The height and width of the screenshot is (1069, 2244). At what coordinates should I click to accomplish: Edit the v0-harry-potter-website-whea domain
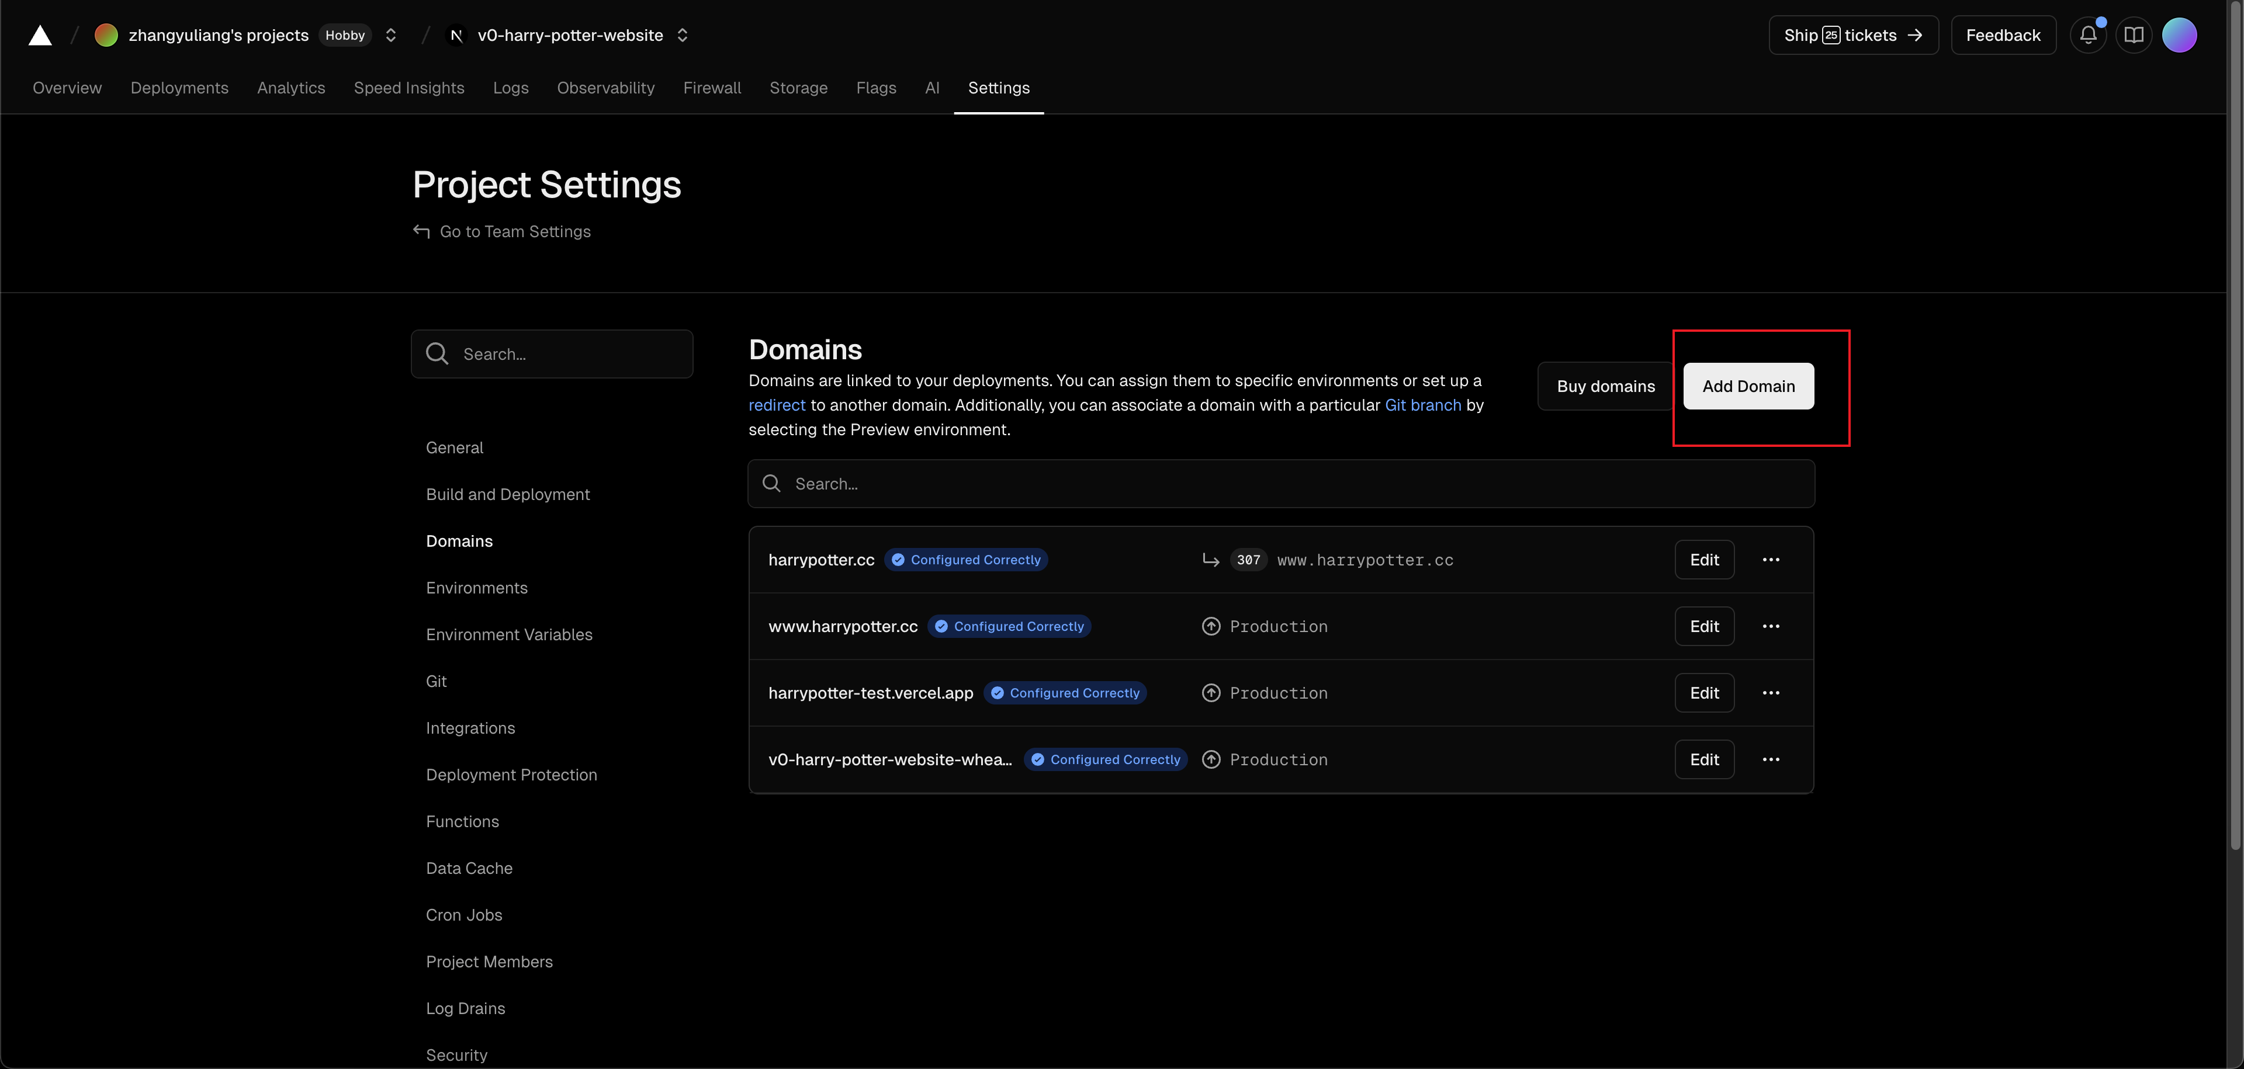pyautogui.click(x=1704, y=759)
